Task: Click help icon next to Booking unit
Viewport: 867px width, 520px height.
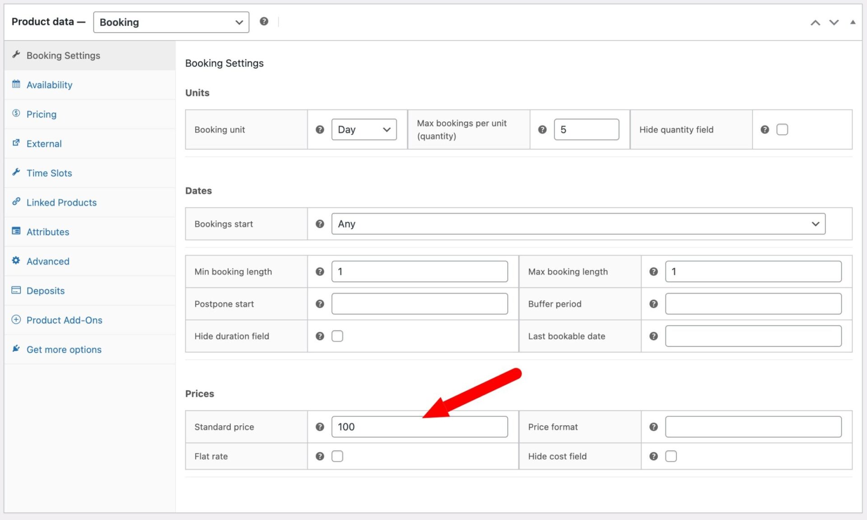Action: (x=320, y=130)
